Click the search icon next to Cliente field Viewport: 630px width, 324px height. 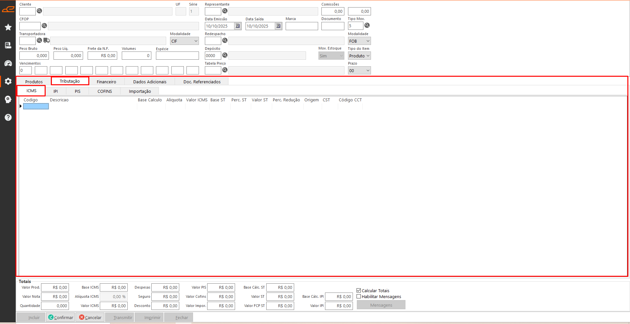pos(39,11)
